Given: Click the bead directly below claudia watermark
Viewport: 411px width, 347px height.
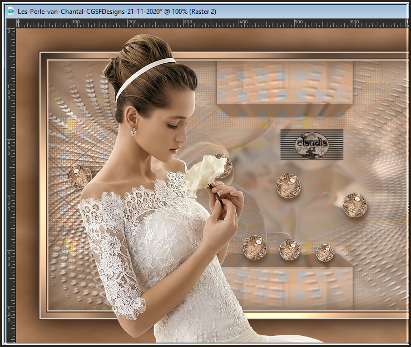Looking at the screenshot, I should pyautogui.click(x=289, y=186).
